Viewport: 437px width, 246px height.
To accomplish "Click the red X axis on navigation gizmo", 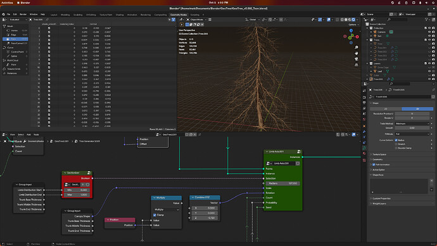I will pos(357,37).
